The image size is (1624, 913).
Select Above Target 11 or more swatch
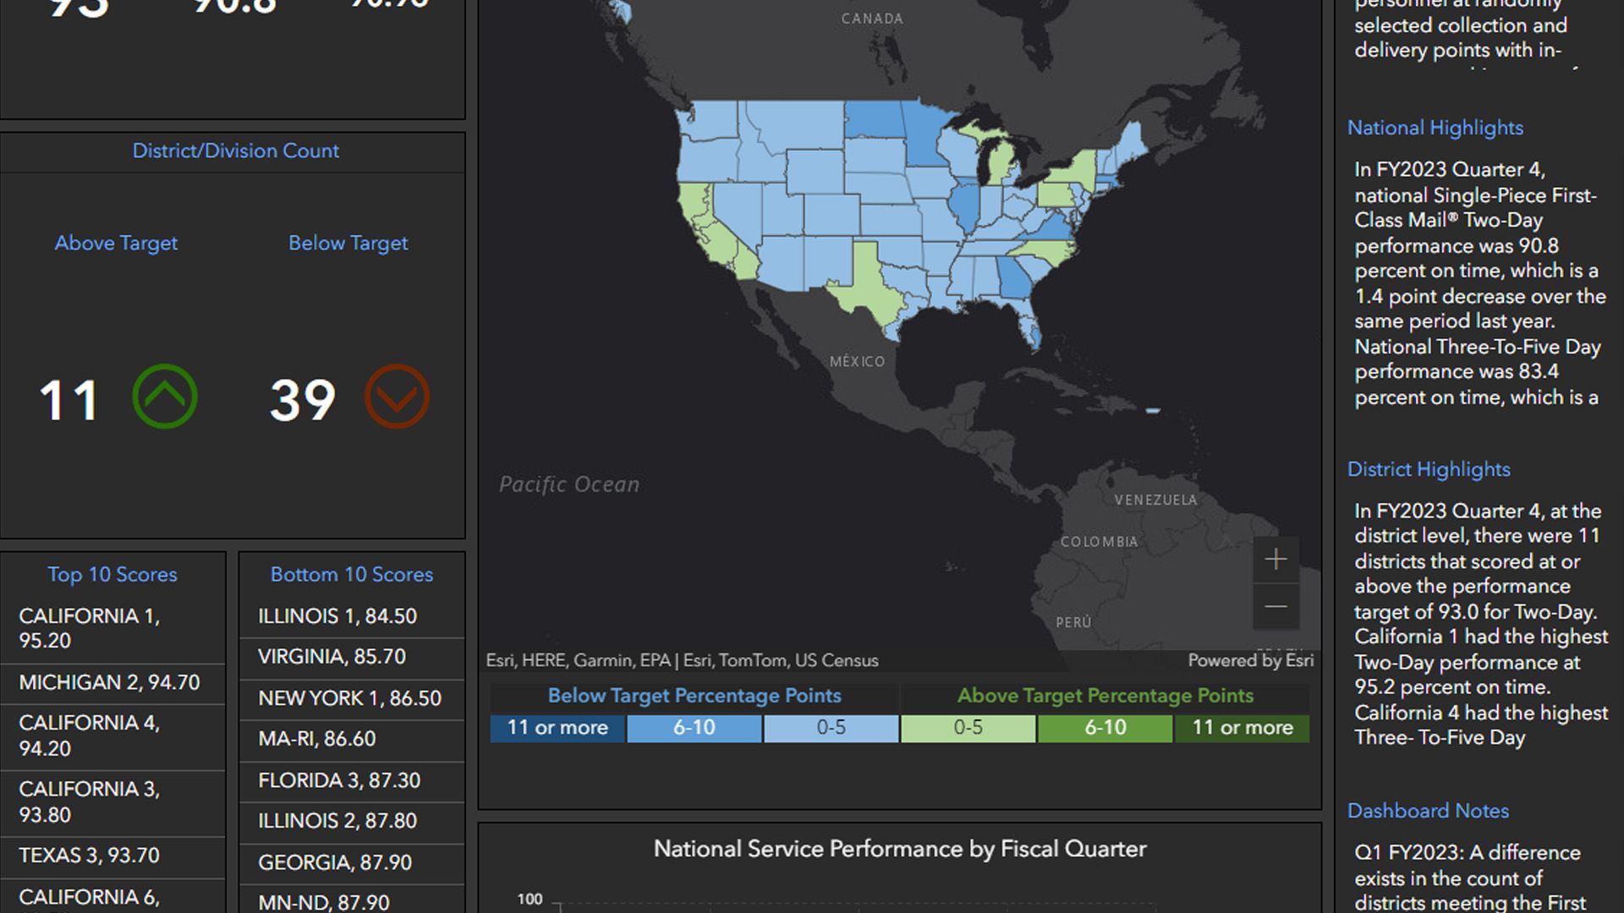1242,728
